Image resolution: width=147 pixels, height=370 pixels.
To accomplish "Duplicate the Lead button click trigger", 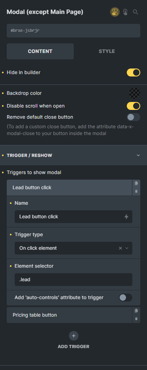I will tap(136, 183).
